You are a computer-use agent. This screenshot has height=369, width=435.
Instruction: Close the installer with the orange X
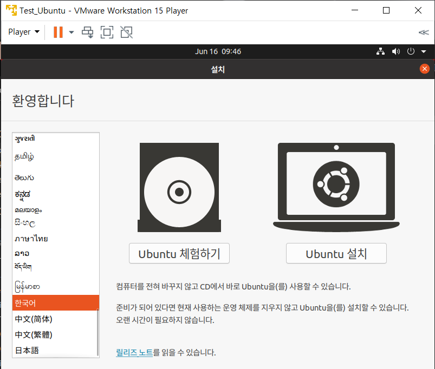[425, 69]
